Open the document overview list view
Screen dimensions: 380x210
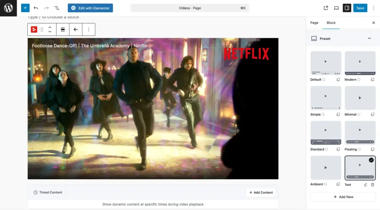pos(57,8)
